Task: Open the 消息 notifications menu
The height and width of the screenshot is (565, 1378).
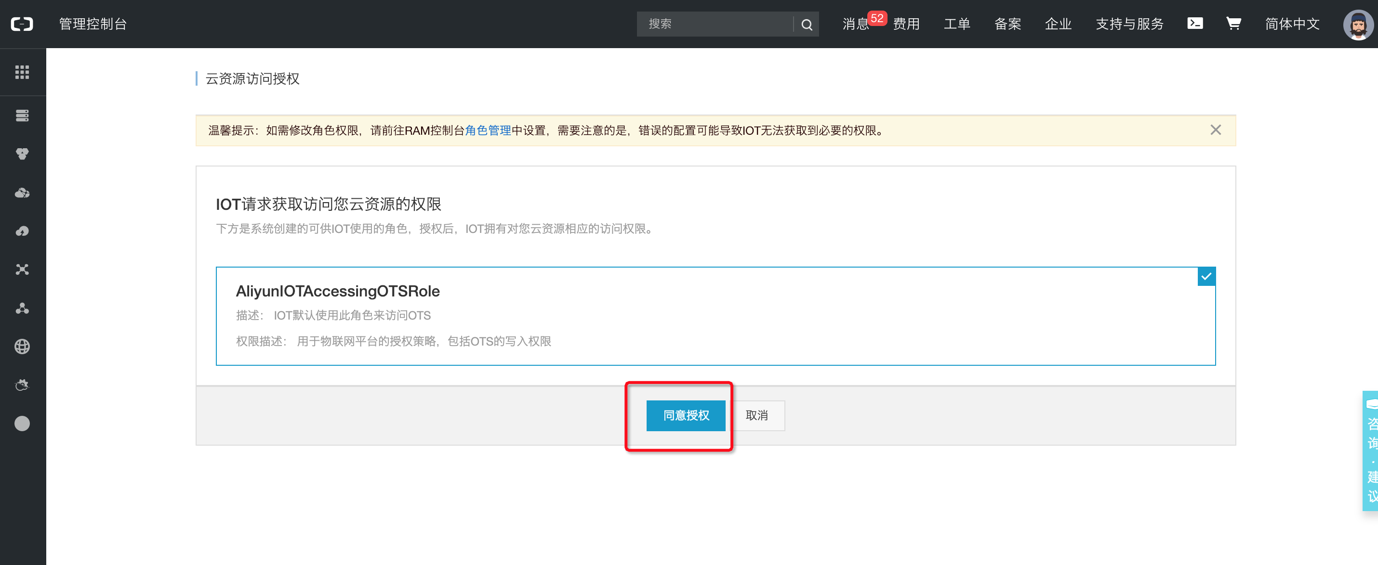Action: tap(855, 24)
